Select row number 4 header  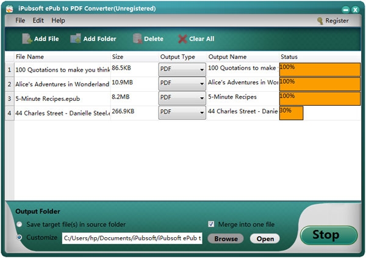click(x=9, y=113)
